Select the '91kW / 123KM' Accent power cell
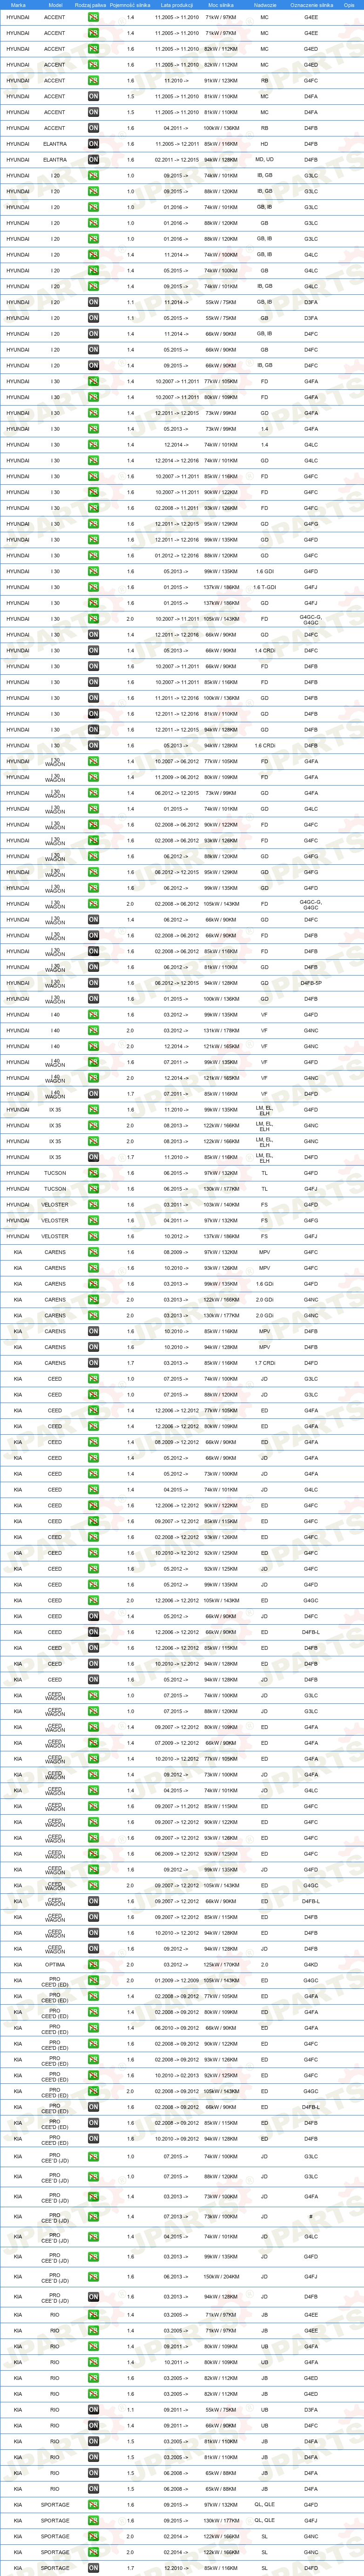The image size is (364, 2576). pos(220,81)
